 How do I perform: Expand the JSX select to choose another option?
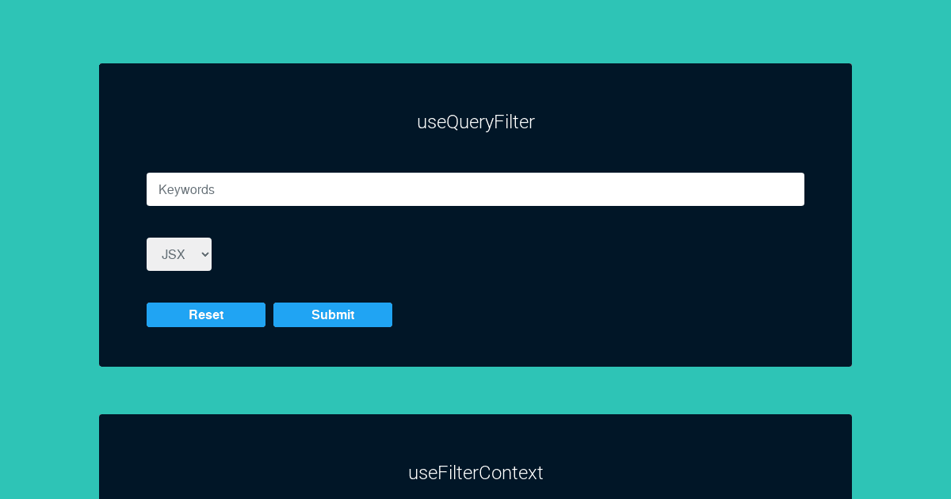pyautogui.click(x=178, y=254)
